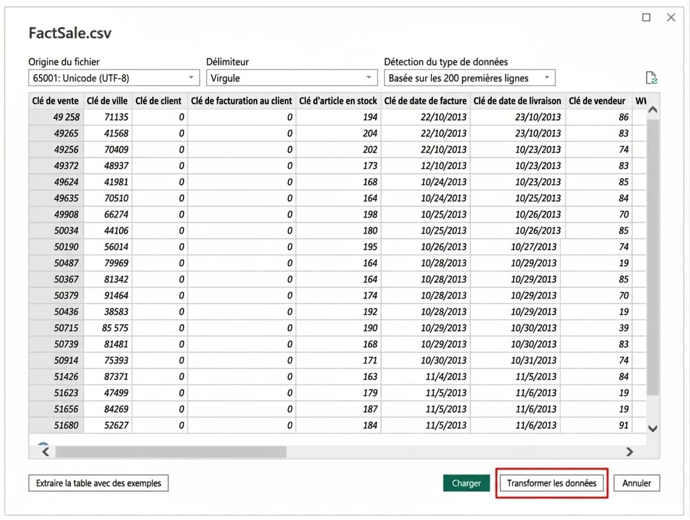Click the city key cell 79969
This screenshot has height=520, width=690.
pyautogui.click(x=108, y=264)
